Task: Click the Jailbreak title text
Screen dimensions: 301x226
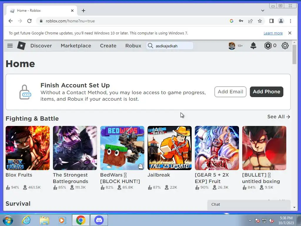Action: pyautogui.click(x=159, y=175)
